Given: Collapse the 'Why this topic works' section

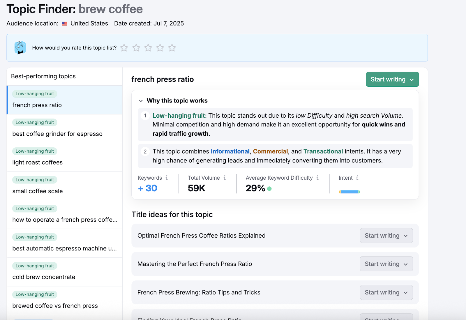Looking at the screenshot, I should [x=141, y=101].
